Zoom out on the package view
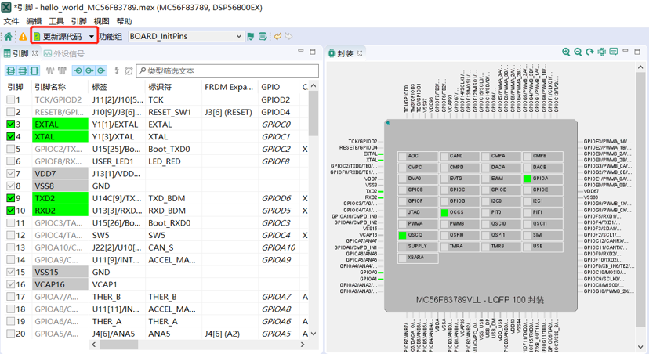This screenshot has height=354, width=649. click(578, 52)
